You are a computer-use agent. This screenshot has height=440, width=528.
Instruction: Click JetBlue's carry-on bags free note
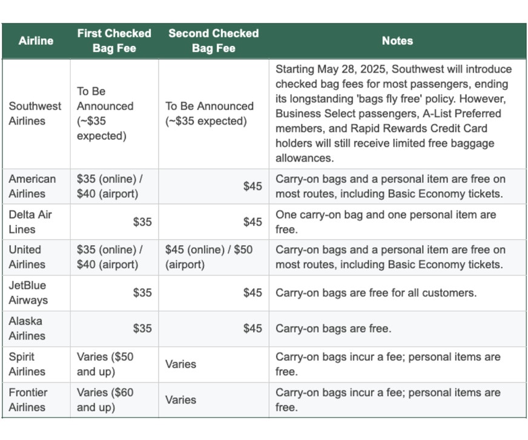click(x=376, y=292)
